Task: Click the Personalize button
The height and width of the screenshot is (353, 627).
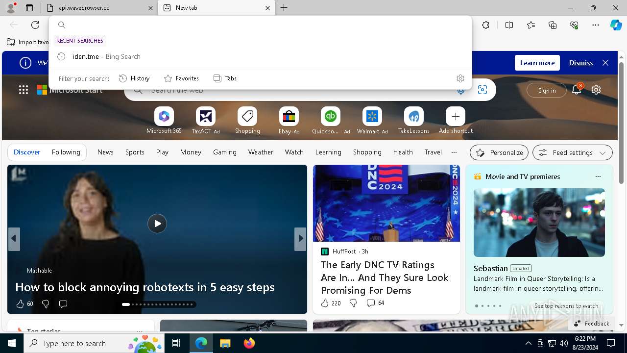Action: [x=499, y=152]
